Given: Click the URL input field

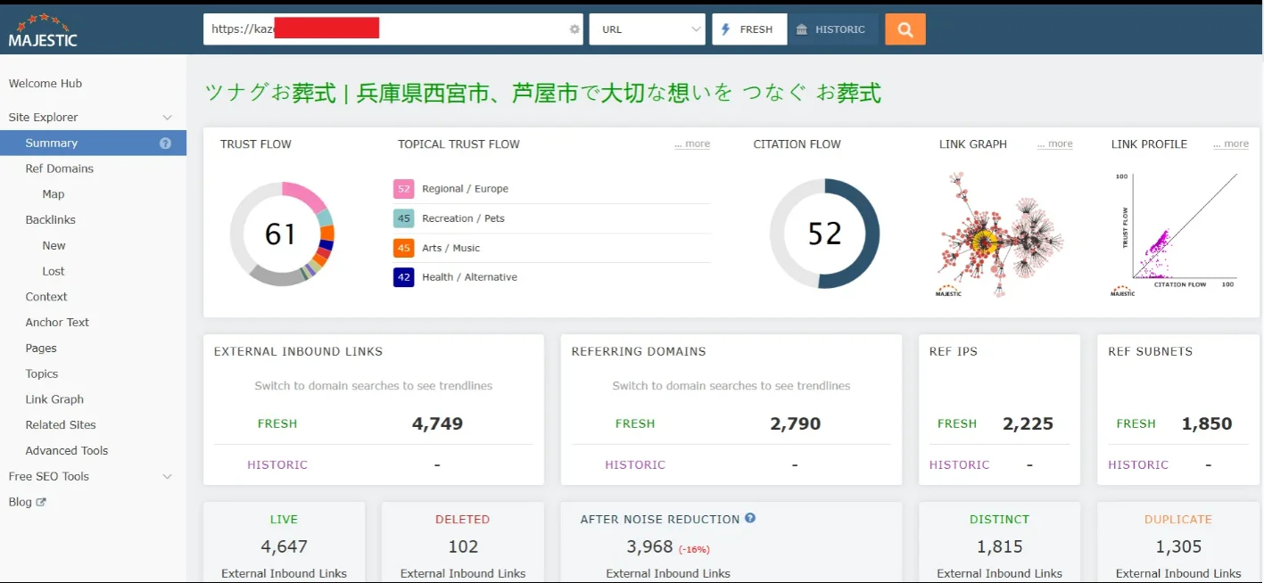Looking at the screenshot, I should pos(392,29).
